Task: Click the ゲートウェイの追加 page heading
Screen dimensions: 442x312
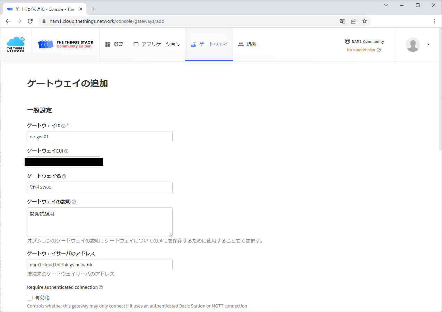Action: point(67,83)
